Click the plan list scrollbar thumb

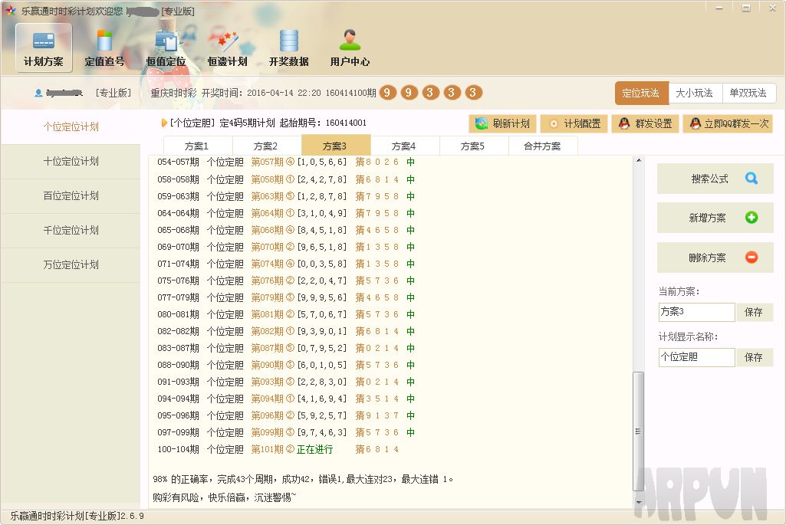[x=638, y=431]
